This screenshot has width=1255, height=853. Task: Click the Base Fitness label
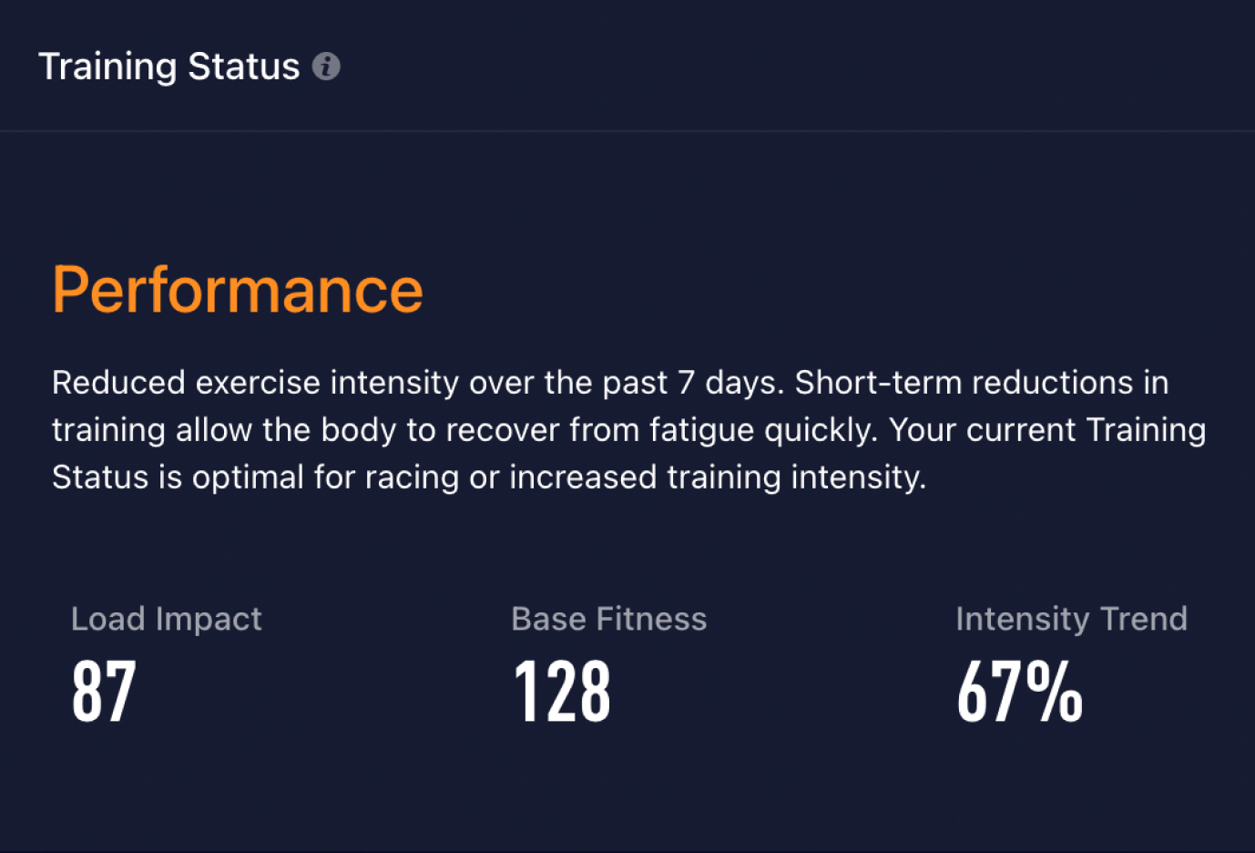(608, 619)
